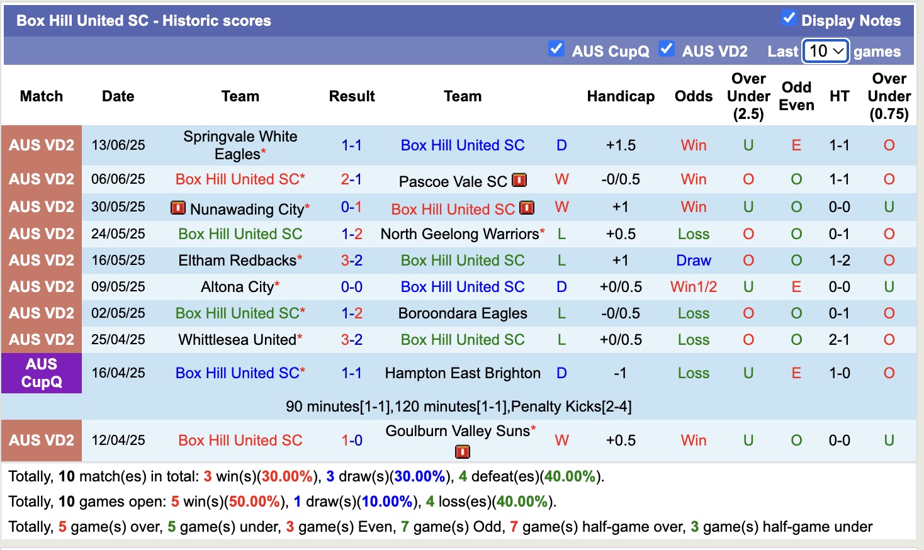
Task: Click the Handicap column header
Action: pyautogui.click(x=621, y=96)
